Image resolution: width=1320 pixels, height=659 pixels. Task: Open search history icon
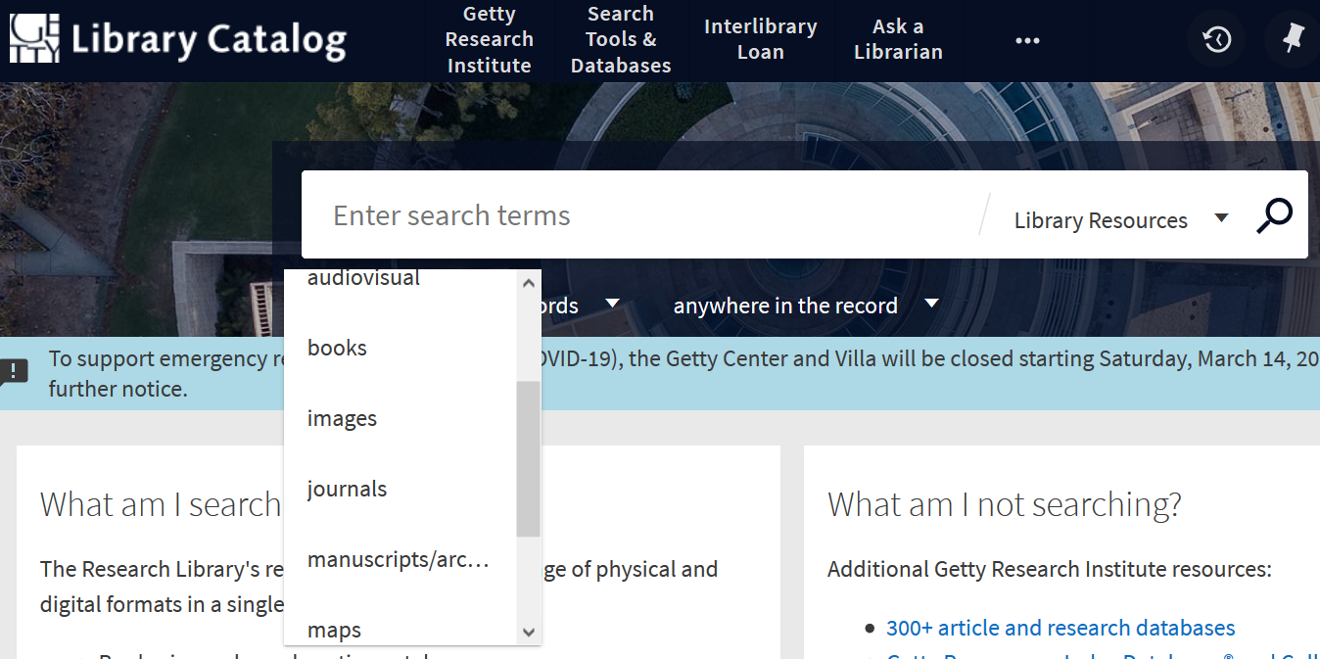1216,40
